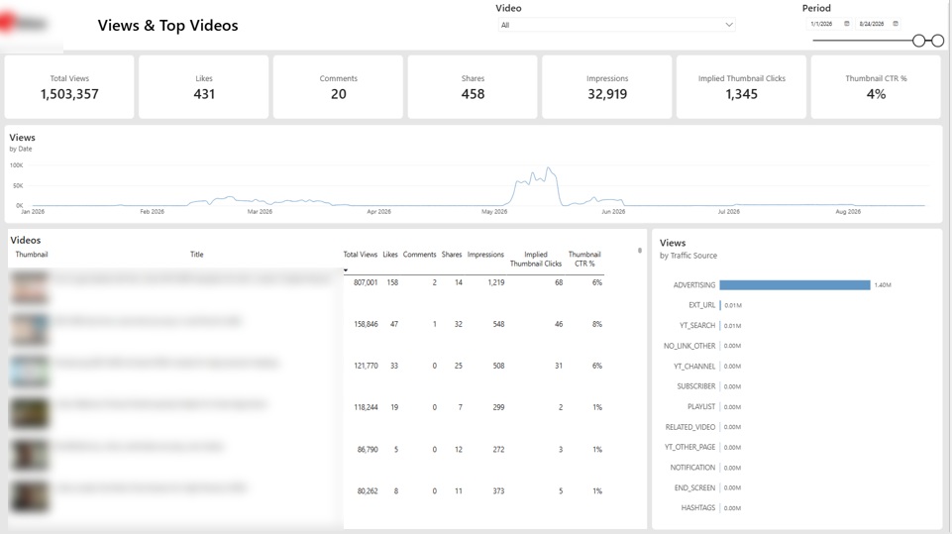This screenshot has height=534, width=952.
Task: Click the PLAYLIST traffic source label
Action: 701,406
